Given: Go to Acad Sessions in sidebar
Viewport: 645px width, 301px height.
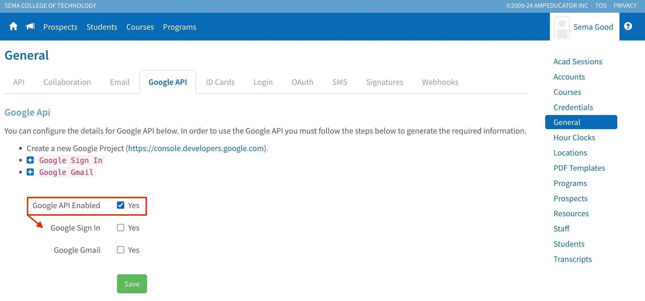Looking at the screenshot, I should pyautogui.click(x=578, y=62).
